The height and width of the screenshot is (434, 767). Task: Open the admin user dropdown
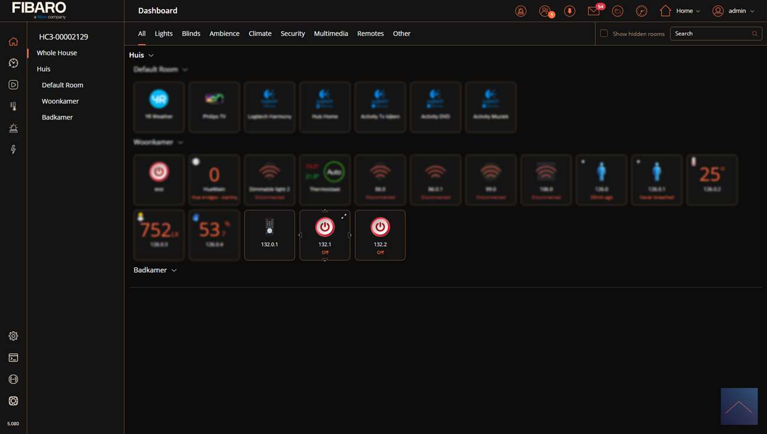[733, 11]
